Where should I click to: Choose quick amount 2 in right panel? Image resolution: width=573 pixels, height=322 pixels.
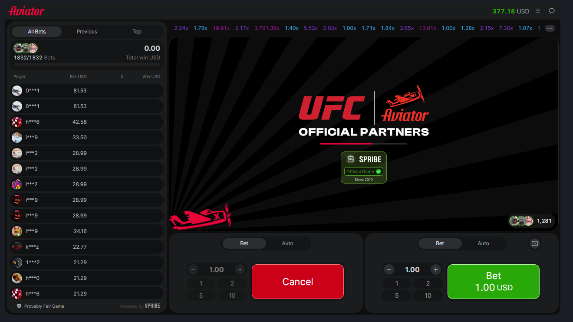point(428,283)
